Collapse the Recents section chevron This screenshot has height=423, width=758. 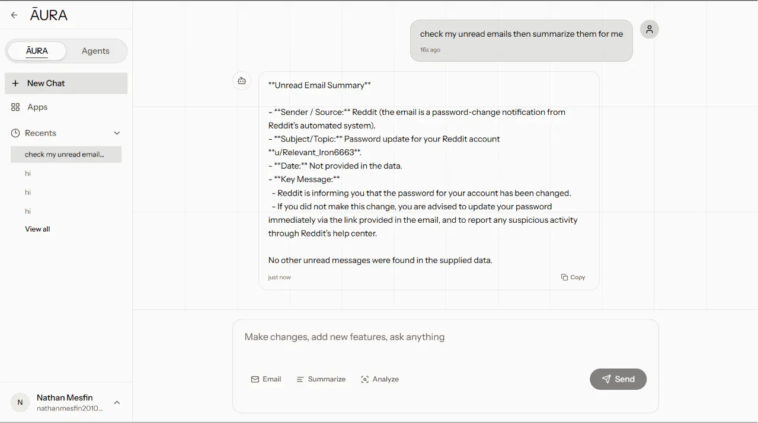(117, 133)
